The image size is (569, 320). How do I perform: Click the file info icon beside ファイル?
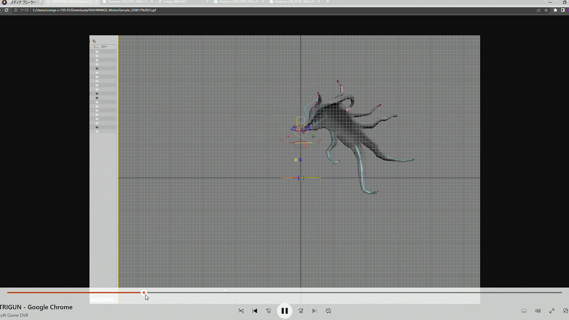click(16, 10)
